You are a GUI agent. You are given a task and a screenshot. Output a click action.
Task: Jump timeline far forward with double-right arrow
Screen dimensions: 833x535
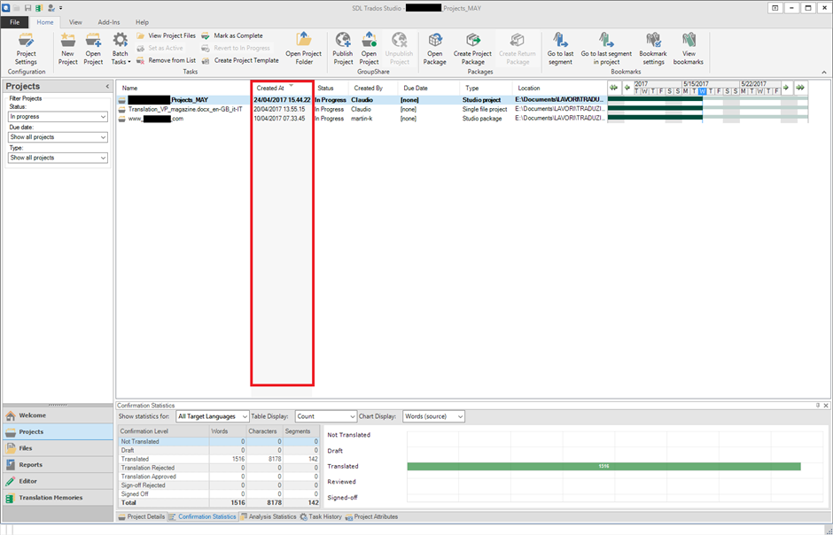tap(800, 88)
